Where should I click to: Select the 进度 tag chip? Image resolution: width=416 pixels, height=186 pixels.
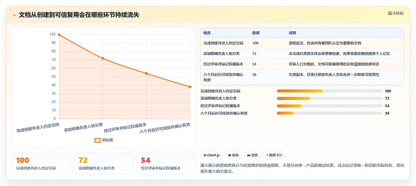pos(252,155)
